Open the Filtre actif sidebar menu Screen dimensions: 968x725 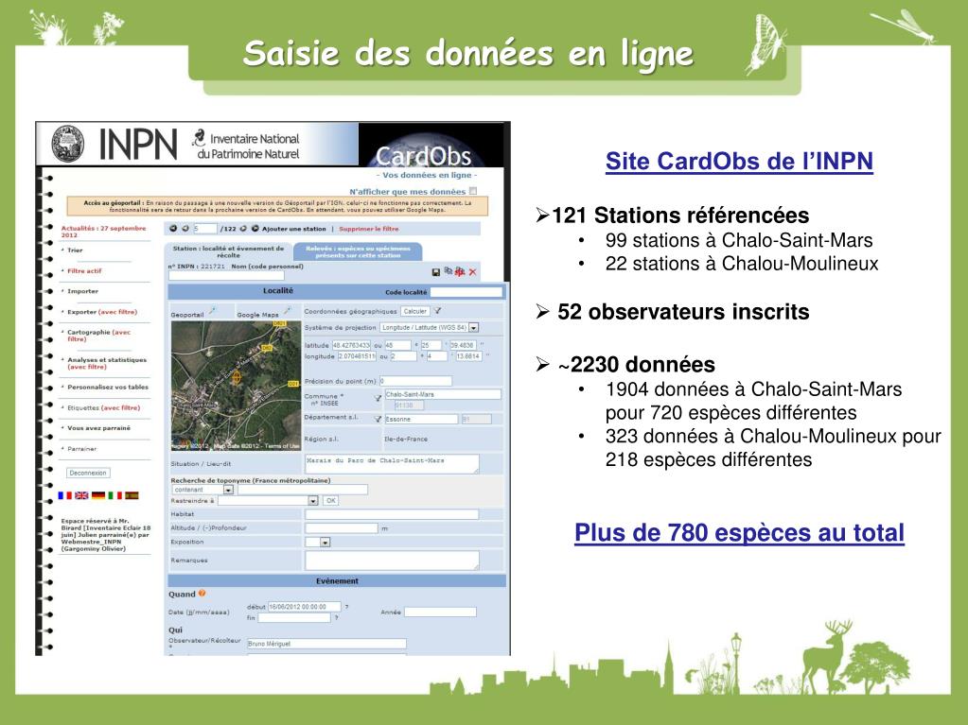(84, 270)
